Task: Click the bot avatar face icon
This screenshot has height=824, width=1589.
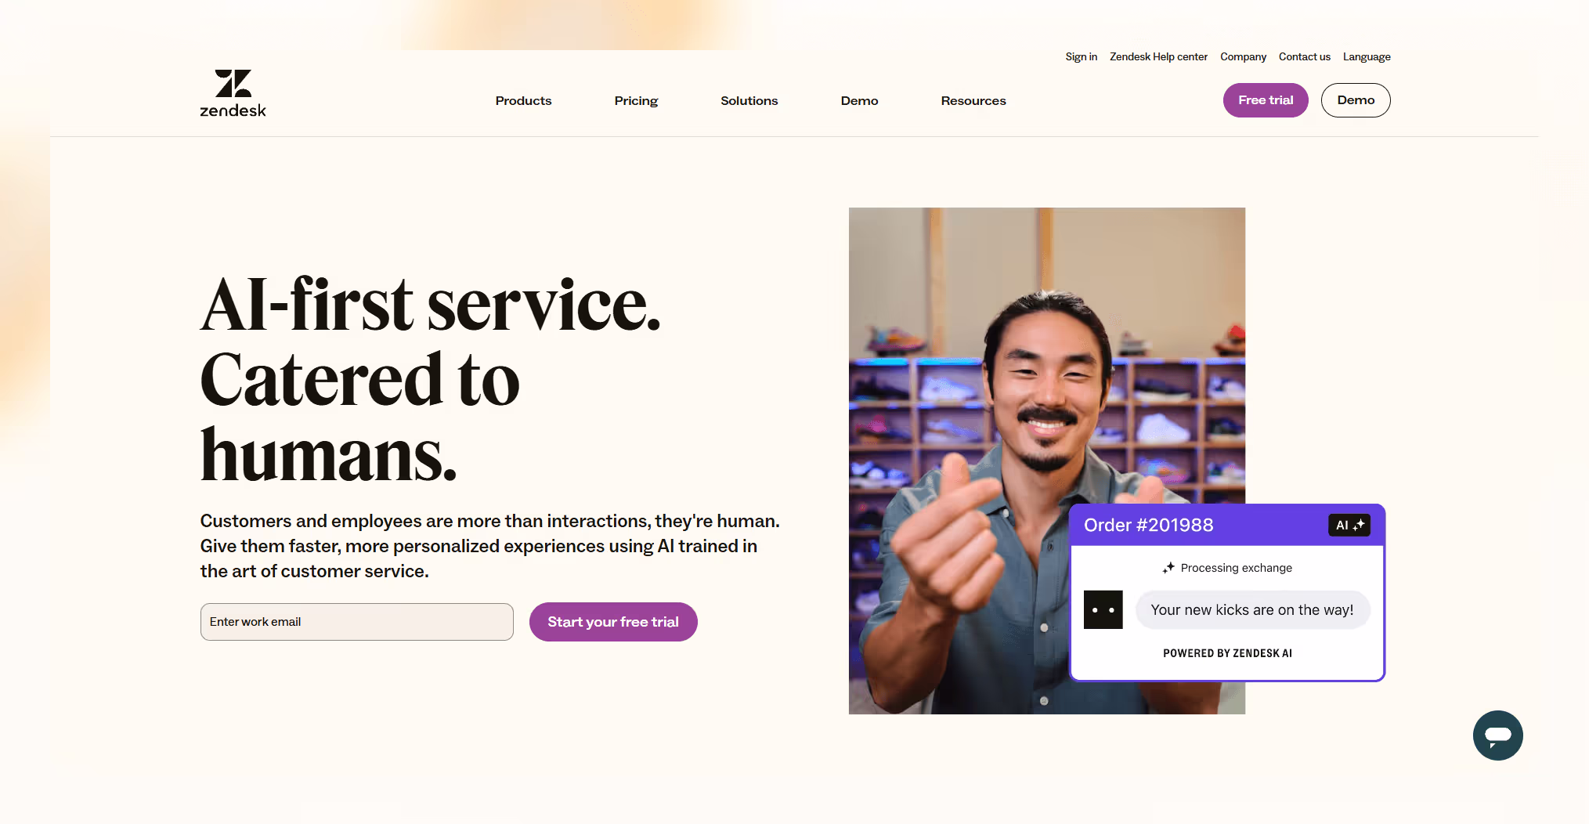Action: tap(1103, 609)
